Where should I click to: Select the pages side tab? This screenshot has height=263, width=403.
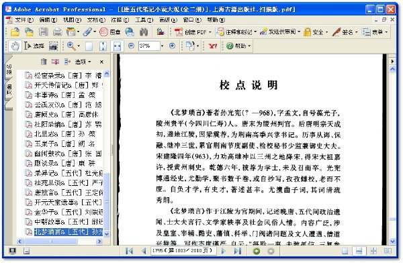(x=9, y=89)
